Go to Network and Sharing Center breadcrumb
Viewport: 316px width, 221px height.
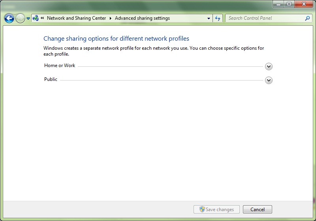tap(76, 18)
